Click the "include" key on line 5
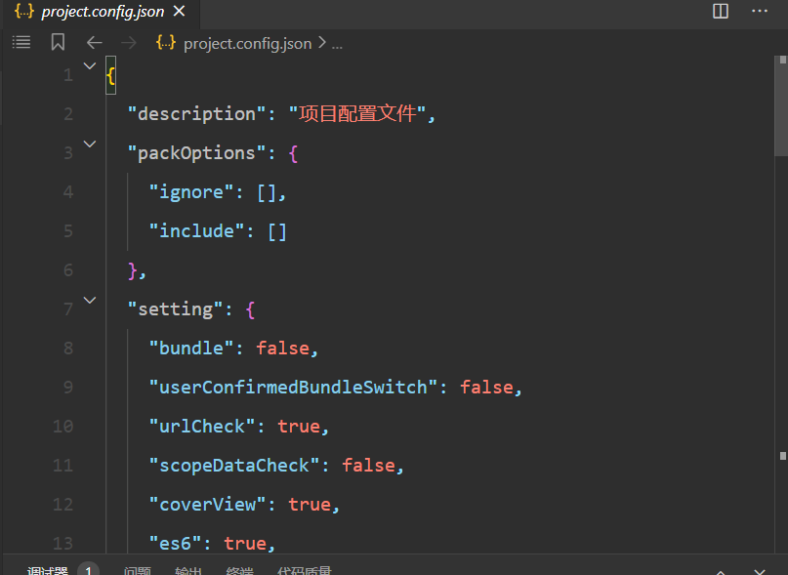The width and height of the screenshot is (788, 575). click(196, 231)
